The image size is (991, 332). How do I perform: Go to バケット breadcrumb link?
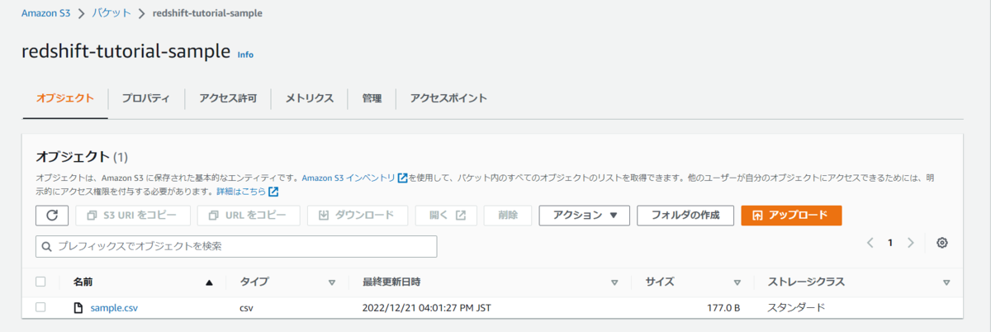click(x=111, y=14)
